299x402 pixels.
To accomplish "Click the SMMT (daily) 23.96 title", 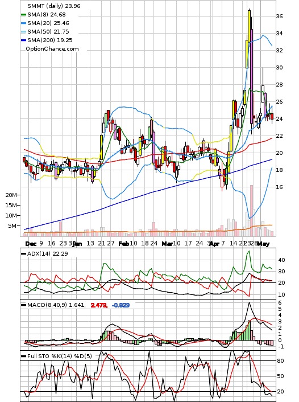I will [54, 6].
